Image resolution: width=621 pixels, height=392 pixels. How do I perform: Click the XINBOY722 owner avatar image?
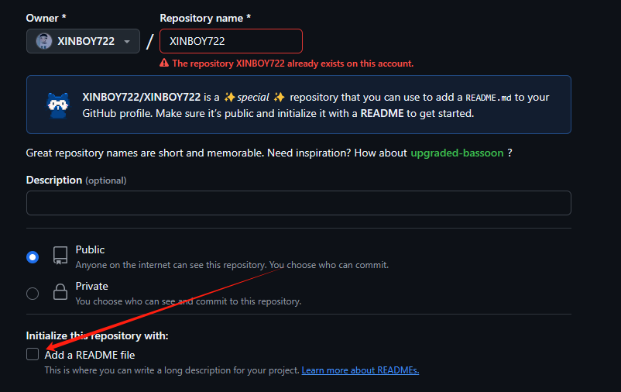tap(44, 41)
